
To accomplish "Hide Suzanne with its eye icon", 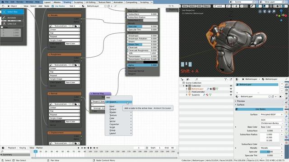I will pyautogui.click(x=231, y=95).
